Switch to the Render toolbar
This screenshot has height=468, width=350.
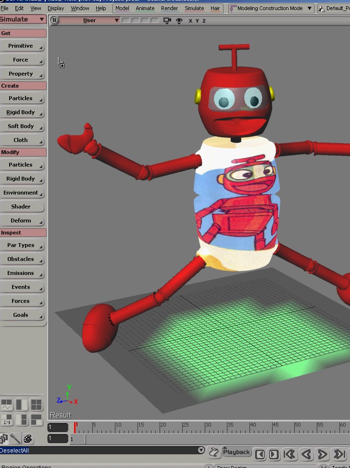tap(169, 8)
